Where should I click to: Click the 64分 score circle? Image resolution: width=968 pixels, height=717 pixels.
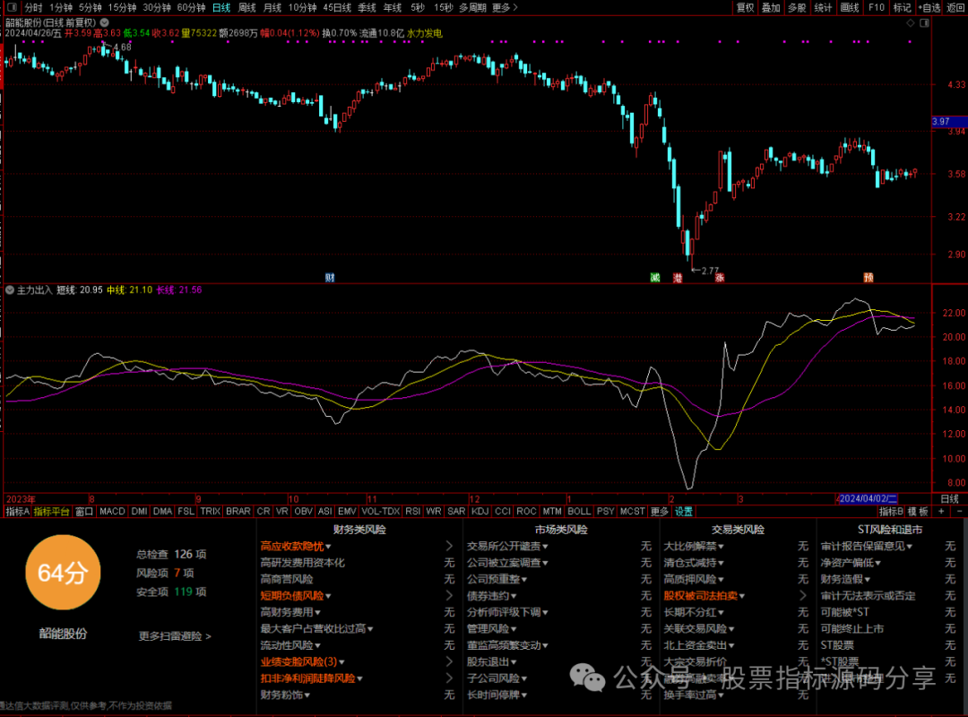[63, 573]
